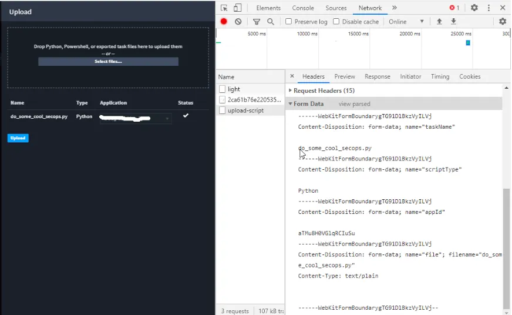Click the headers pane vertical scrollbar
Viewport: 512px width, 315px height.
pos(506,247)
